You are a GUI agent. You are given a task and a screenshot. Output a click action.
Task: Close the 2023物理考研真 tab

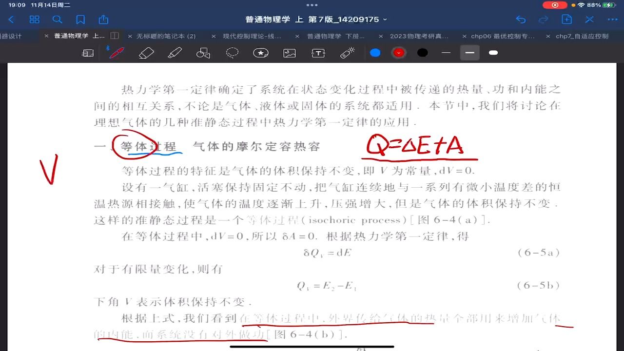(381, 36)
